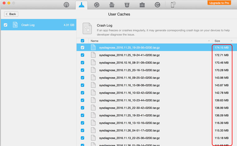Image resolution: width=237 pixels, height=146 pixels.
Task: Select file name sysdiagnose_2016.11.25_20-16-13+0200.tar.gz
Action: point(129,70)
